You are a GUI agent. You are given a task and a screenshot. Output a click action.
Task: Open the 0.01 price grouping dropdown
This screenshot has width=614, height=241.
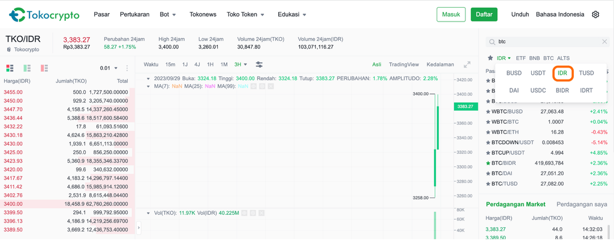click(109, 68)
